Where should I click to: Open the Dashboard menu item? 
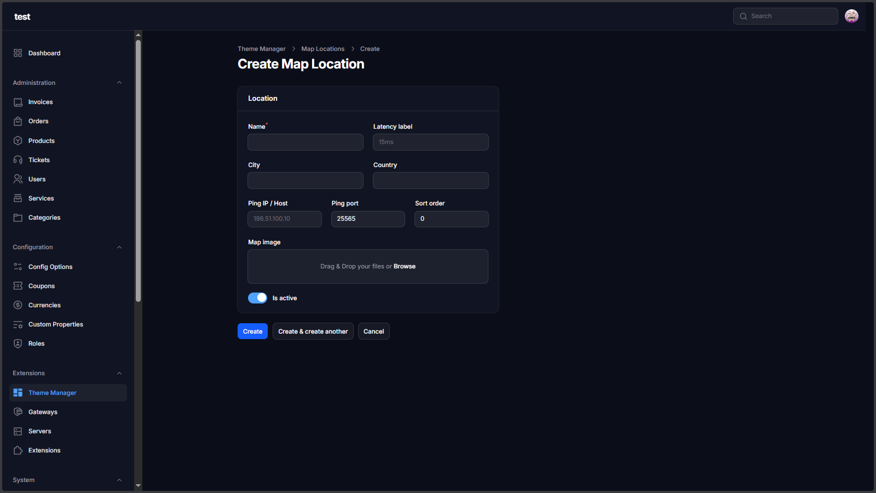pyautogui.click(x=44, y=53)
